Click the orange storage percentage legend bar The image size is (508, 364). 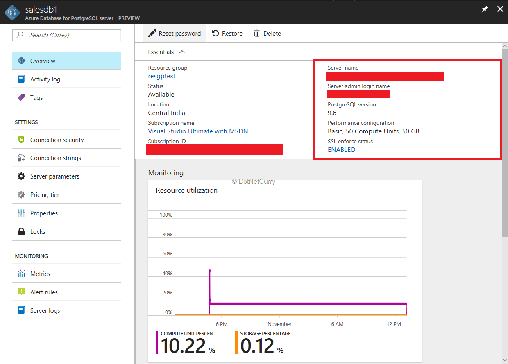236,342
